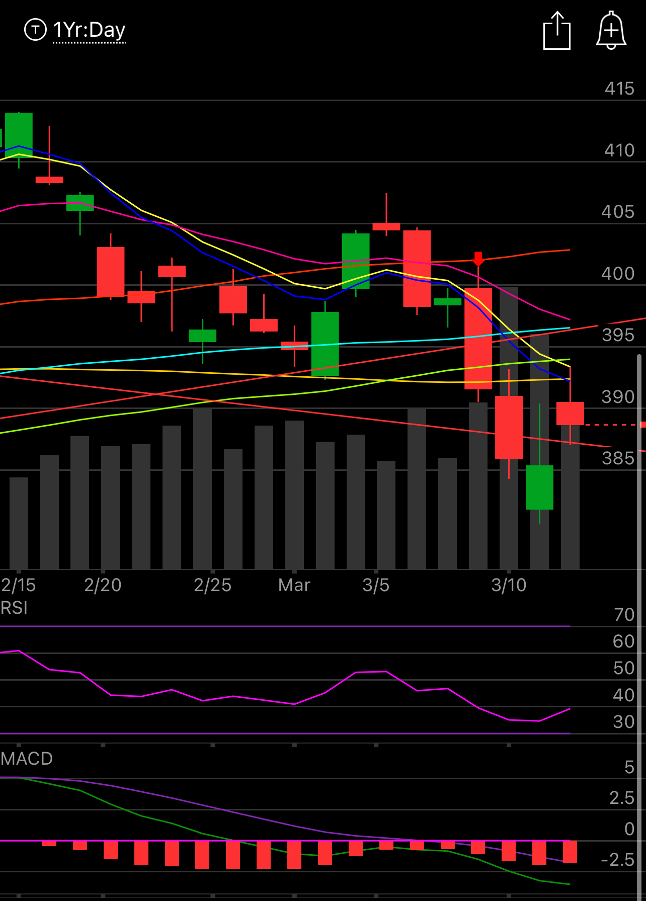
Task: Tap the RSI 70 level label
Action: [x=624, y=615]
